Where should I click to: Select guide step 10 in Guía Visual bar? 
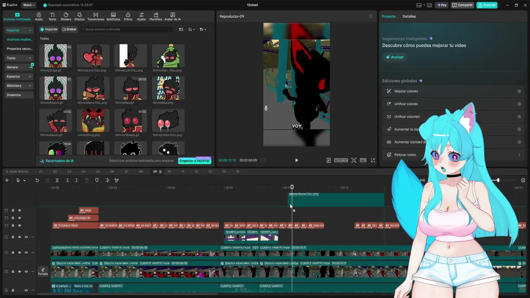tap(169, 172)
